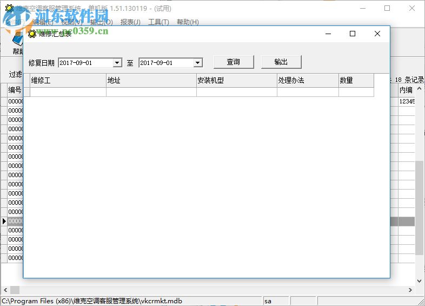Open the 输出(O) menu
425x306 pixels.
tap(101, 22)
